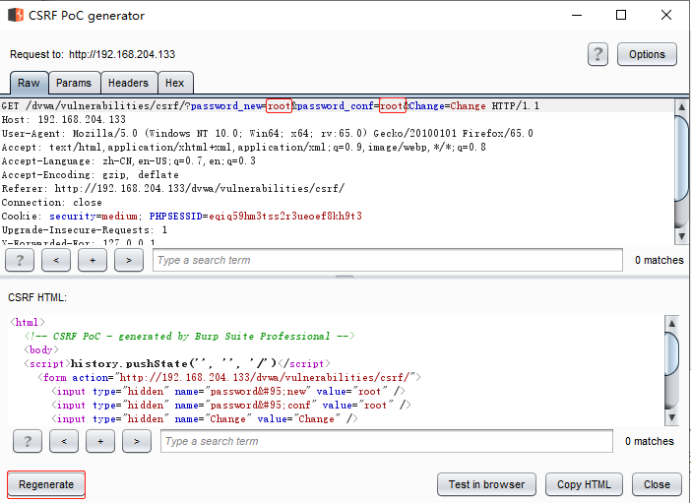This screenshot has height=503, width=691.
Task: Go to next match in CSRF HTML search
Action: click(137, 441)
